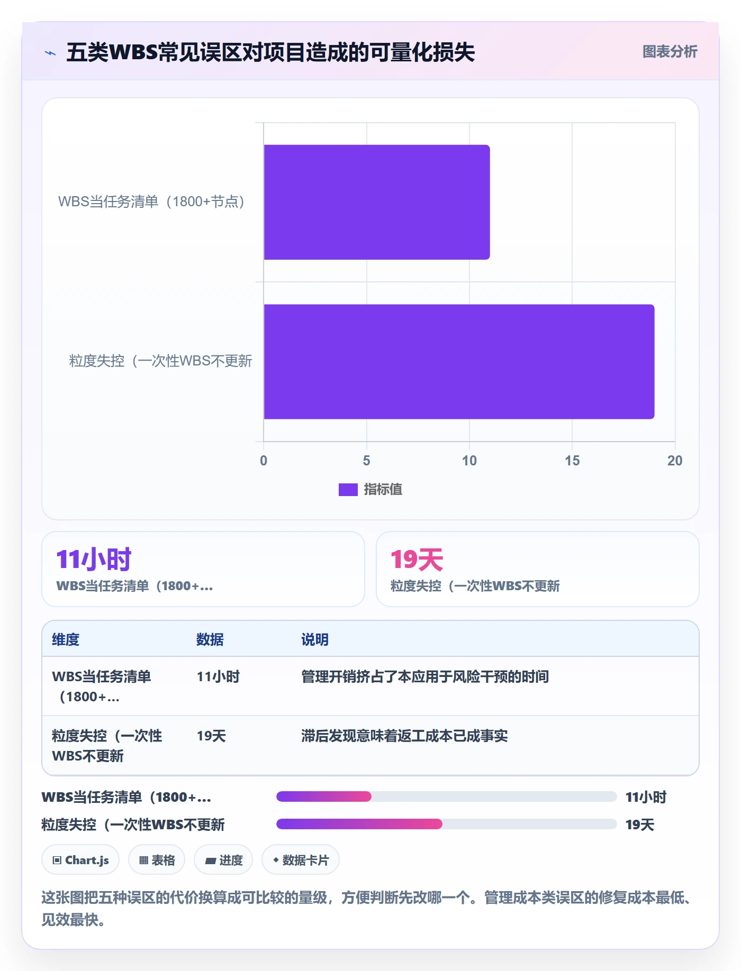Select the 19天 table data cell

pyautogui.click(x=211, y=736)
